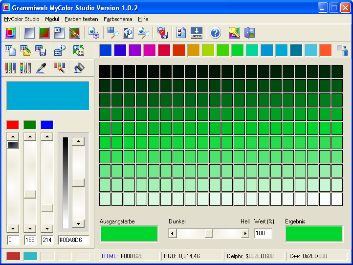Click the left arrow of Dunkel slider
This screenshot has height=265, width=353.
click(x=173, y=233)
